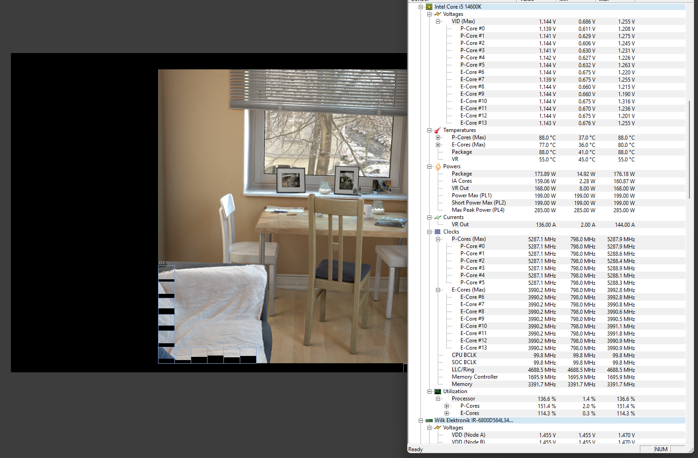698x458 pixels.
Task: Select the Package row under Temperatures
Action: click(x=547, y=152)
